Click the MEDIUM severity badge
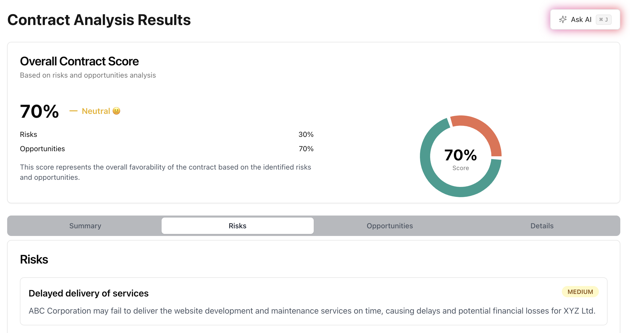 pyautogui.click(x=580, y=292)
